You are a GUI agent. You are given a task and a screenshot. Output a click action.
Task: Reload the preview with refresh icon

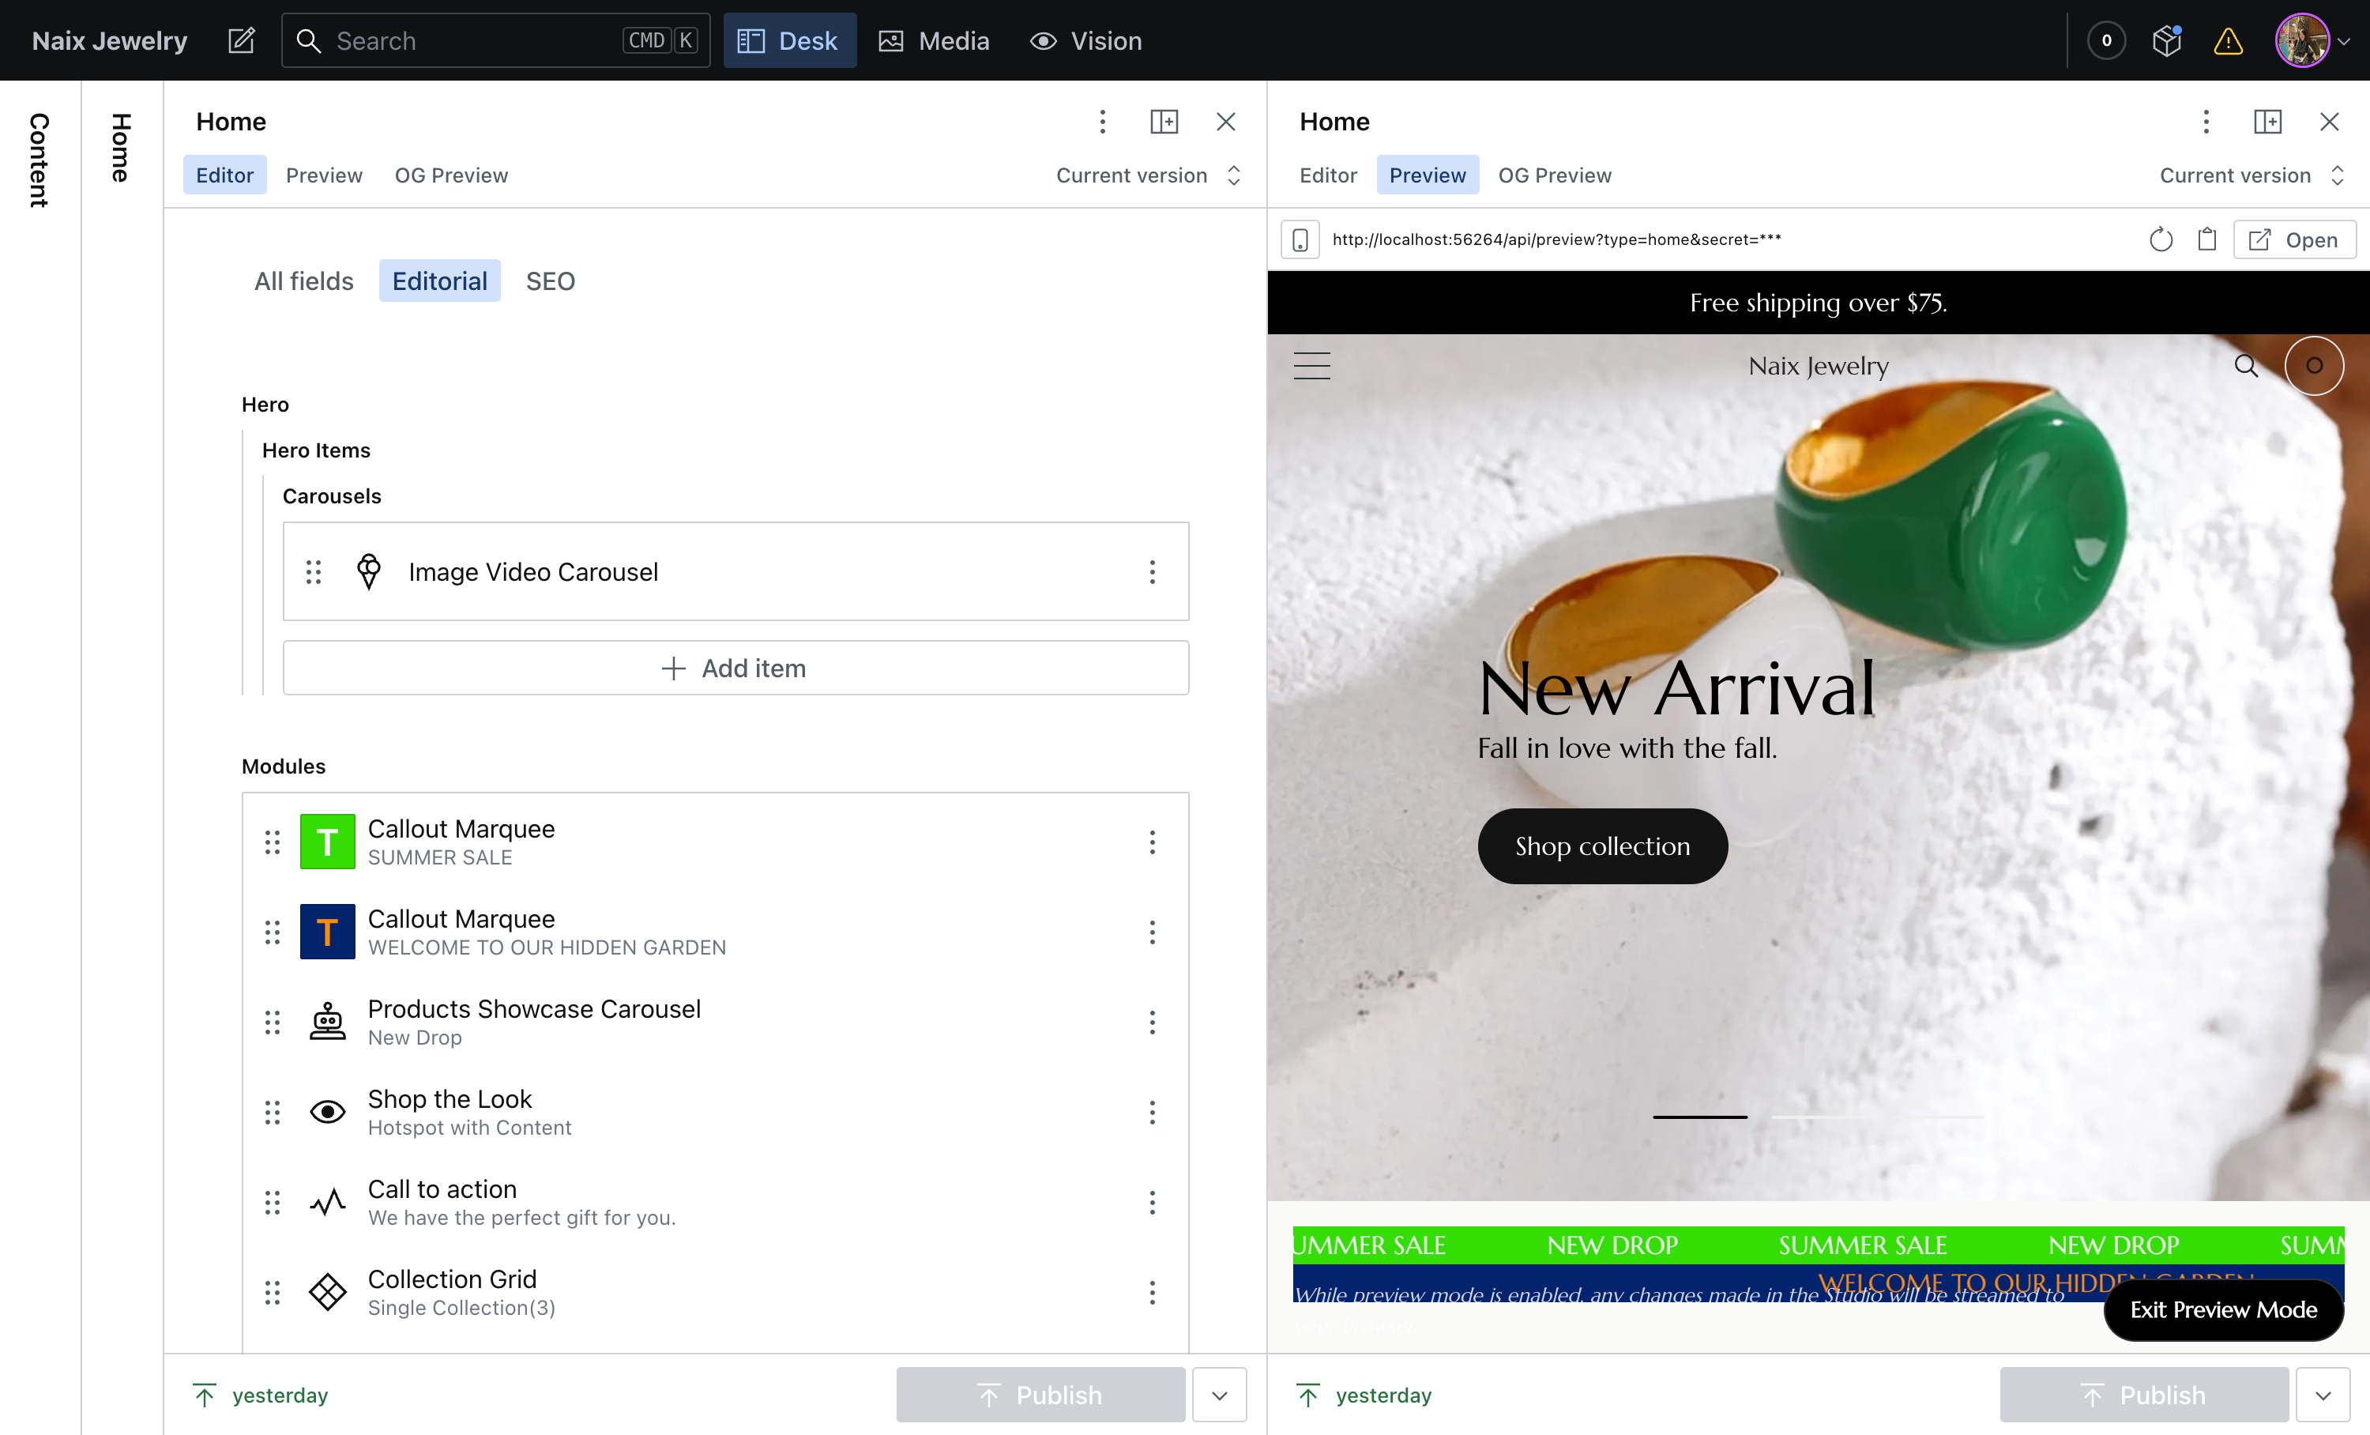2161,239
